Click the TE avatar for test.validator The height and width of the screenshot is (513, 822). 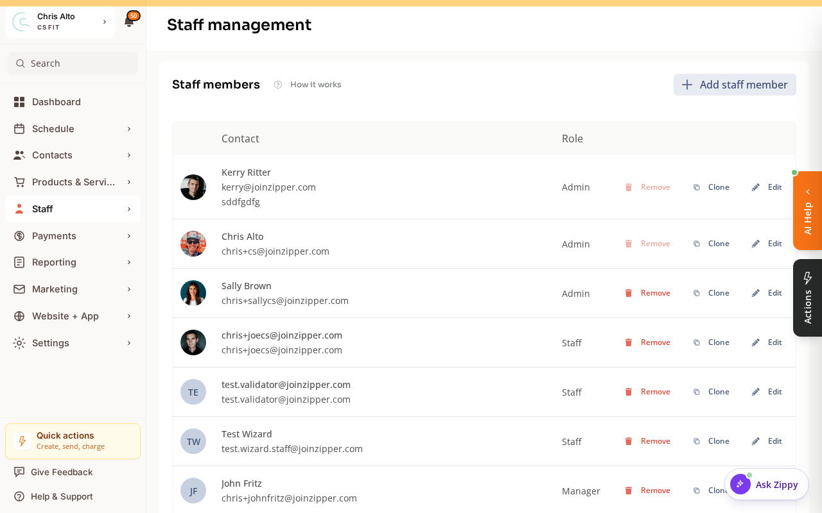pyautogui.click(x=193, y=392)
